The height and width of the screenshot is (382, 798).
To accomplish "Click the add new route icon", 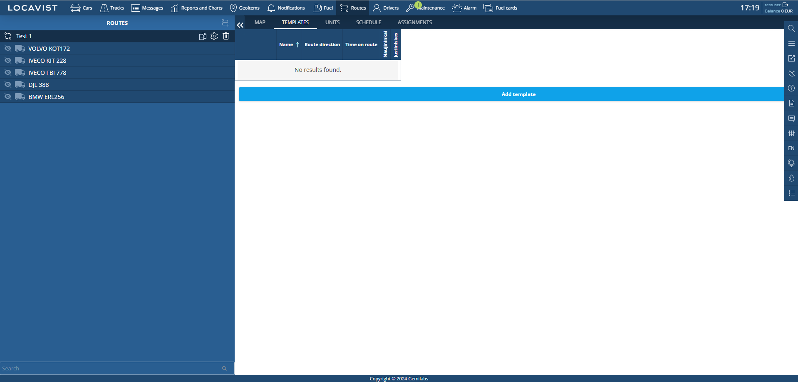I will (225, 23).
